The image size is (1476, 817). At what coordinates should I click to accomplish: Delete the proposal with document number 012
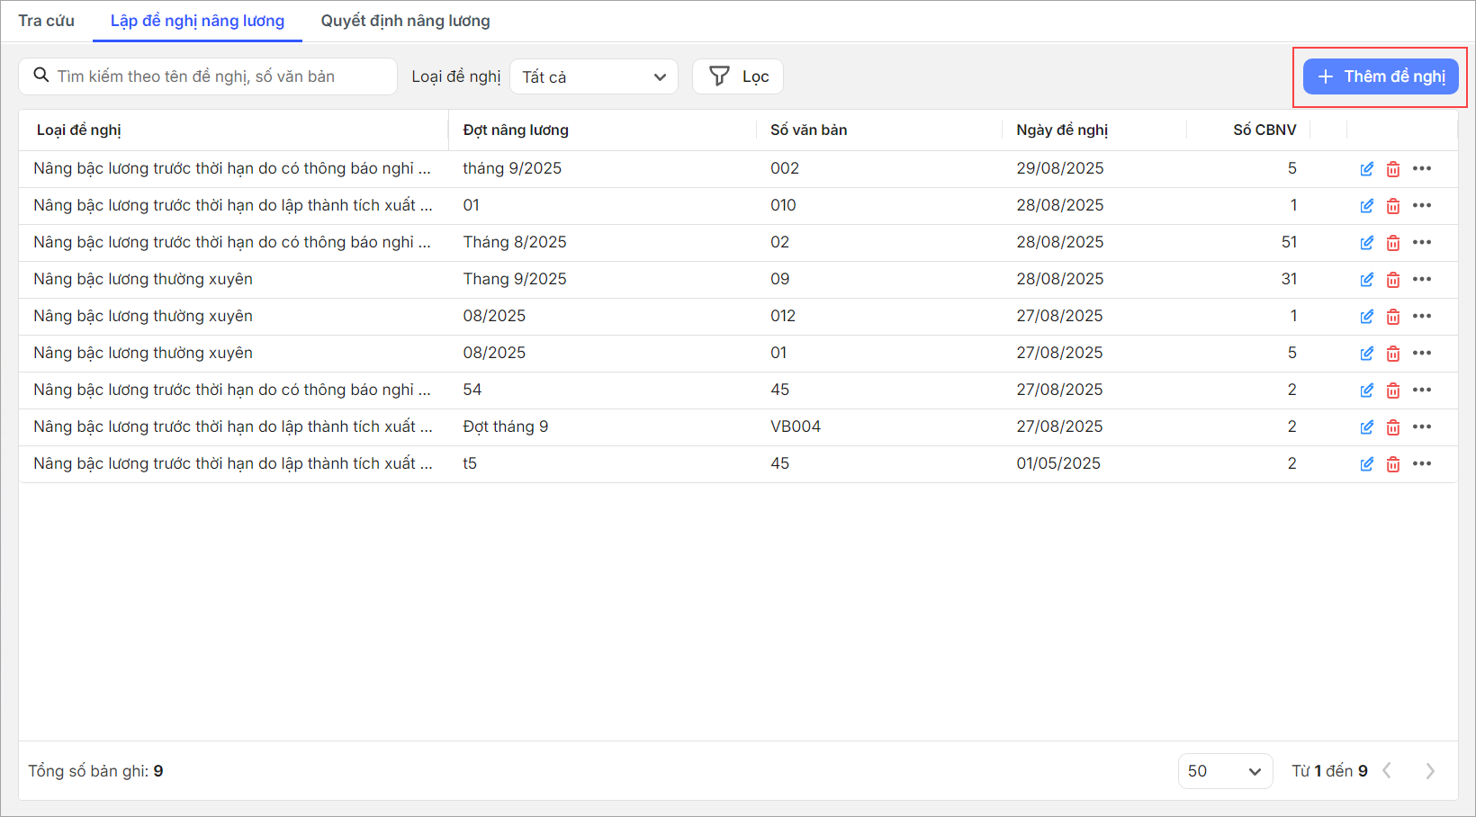point(1393,317)
